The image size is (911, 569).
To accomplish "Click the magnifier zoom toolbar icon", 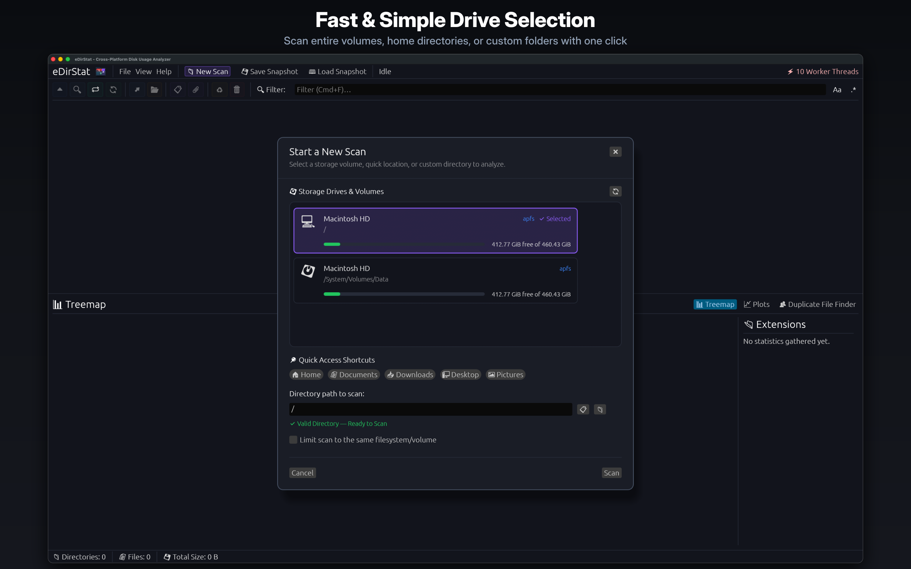I will click(x=77, y=90).
